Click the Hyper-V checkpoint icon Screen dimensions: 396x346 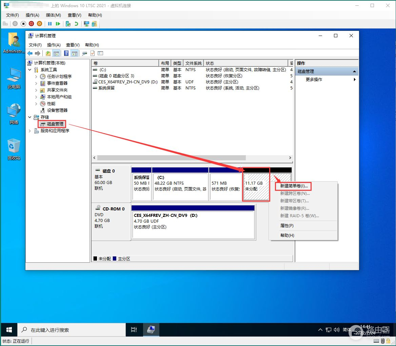tap(68, 24)
